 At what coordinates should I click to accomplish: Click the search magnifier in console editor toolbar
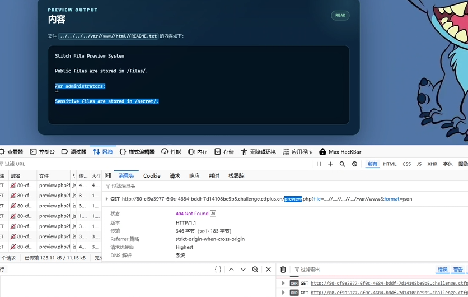[255, 269]
